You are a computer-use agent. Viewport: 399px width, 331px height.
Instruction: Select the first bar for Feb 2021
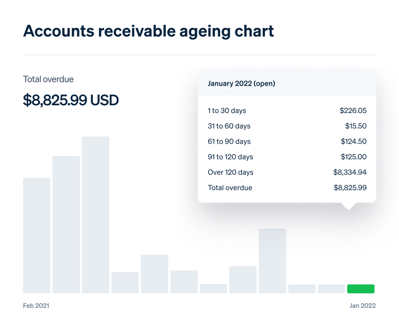pyautogui.click(x=37, y=236)
